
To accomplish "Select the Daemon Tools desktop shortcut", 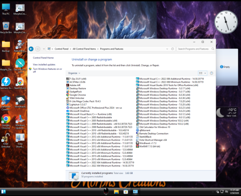I will [x=6, y=83].
